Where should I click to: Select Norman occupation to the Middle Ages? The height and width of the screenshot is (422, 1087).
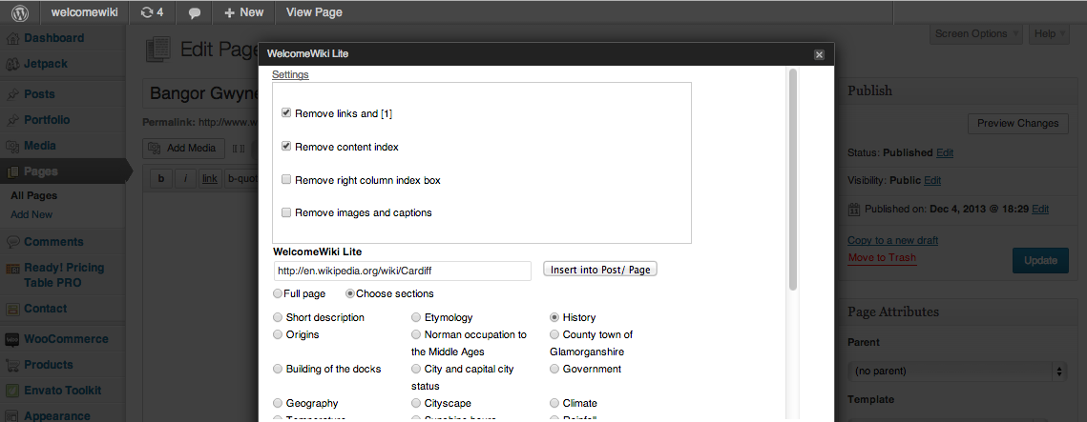pyautogui.click(x=416, y=334)
